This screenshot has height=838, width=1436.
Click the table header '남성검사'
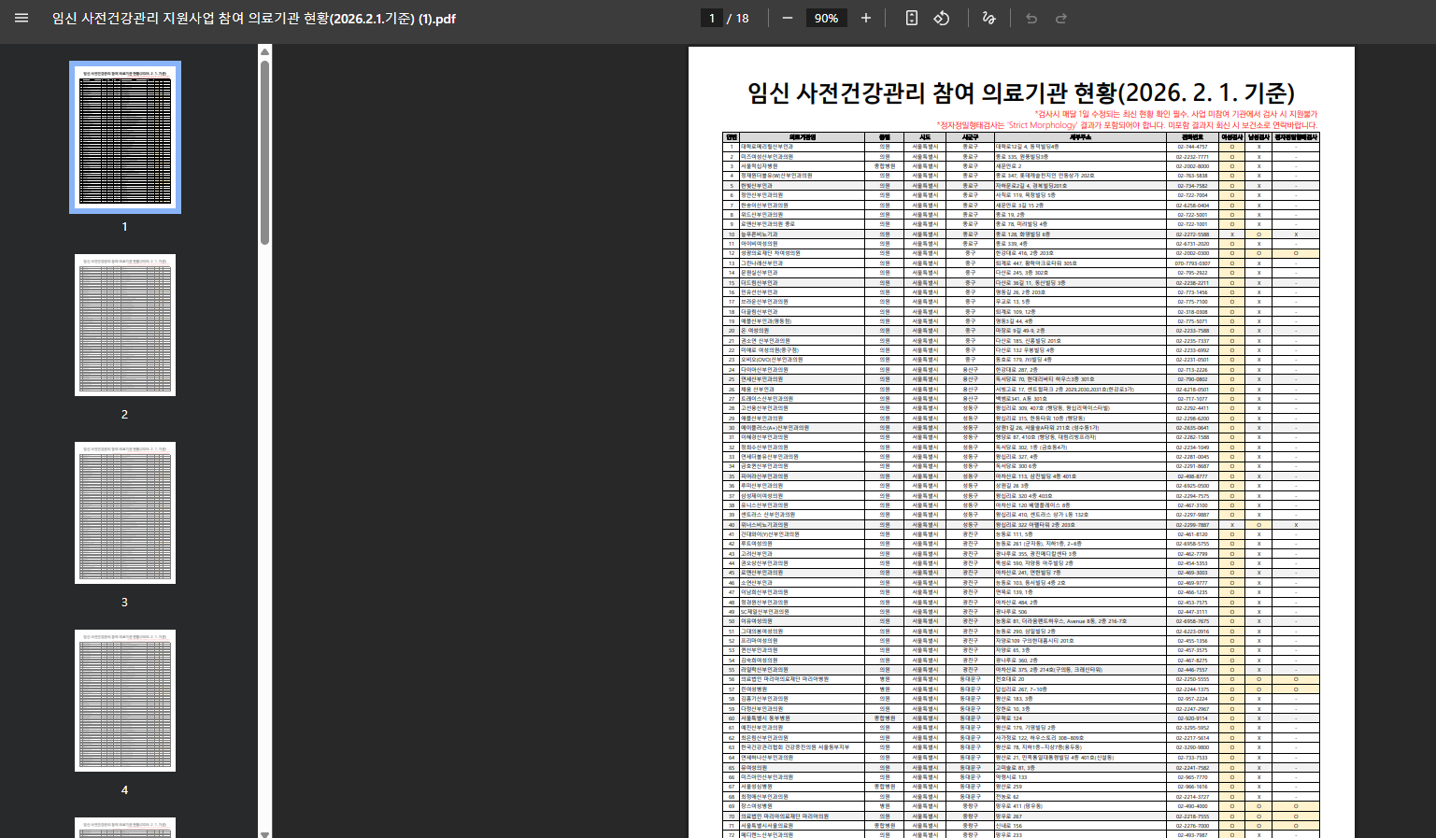(1258, 137)
